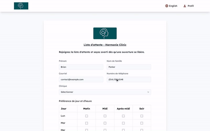Click the Numéro de téléphone input field

[x=129, y=80]
